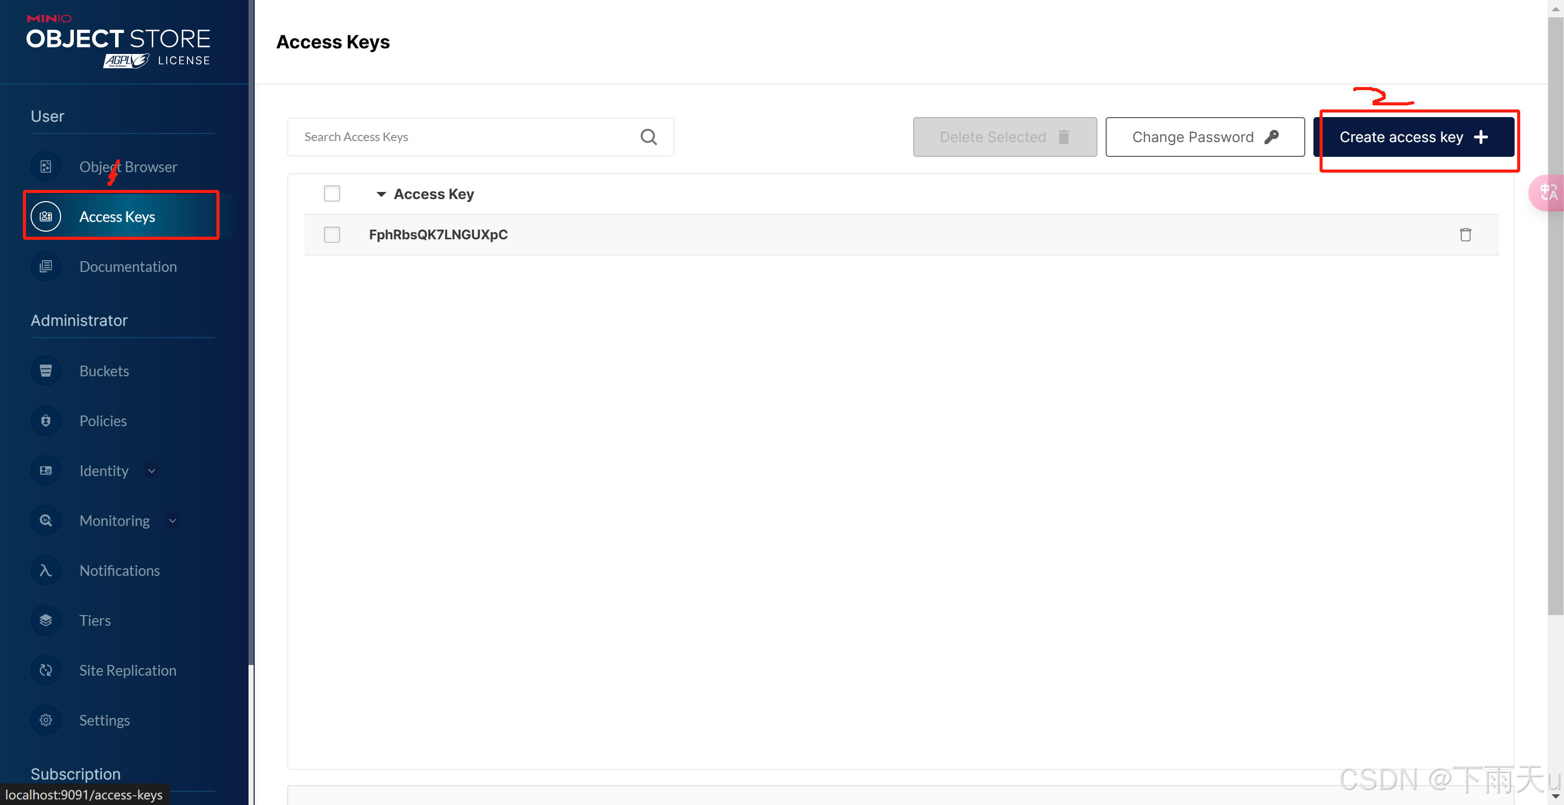Click the Settings gear icon
The width and height of the screenshot is (1564, 805).
tap(45, 720)
